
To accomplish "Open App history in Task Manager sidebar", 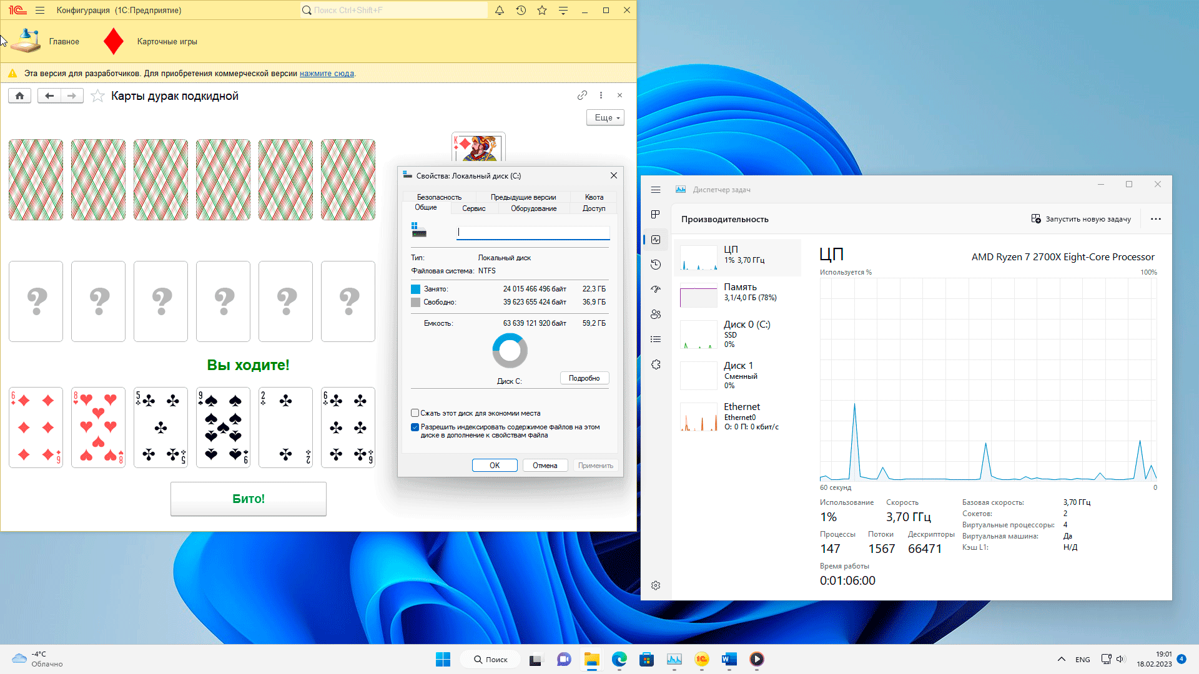I will [x=656, y=265].
